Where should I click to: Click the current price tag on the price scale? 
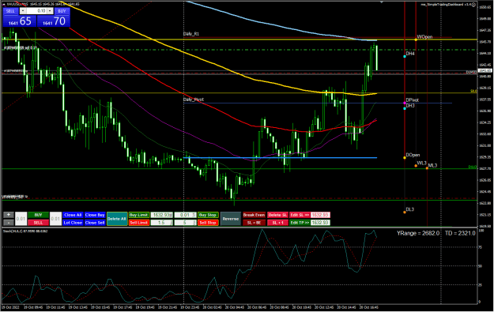coord(486,71)
